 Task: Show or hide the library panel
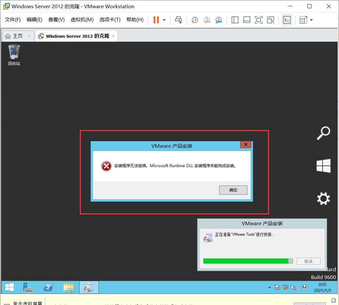pyautogui.click(x=235, y=20)
